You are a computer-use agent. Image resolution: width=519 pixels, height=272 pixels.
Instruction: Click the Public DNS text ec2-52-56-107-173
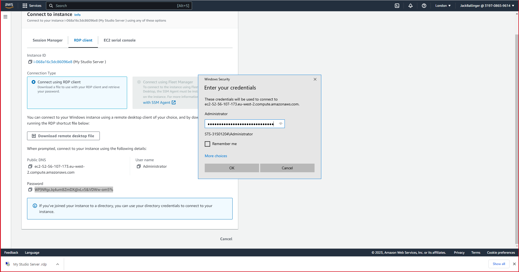(x=56, y=170)
